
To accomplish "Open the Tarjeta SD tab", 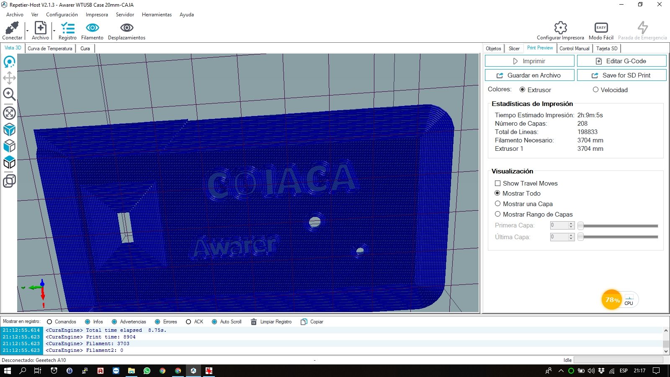I will point(607,49).
